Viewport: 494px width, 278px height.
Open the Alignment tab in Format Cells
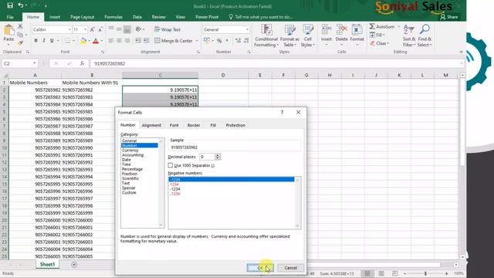[x=151, y=125]
